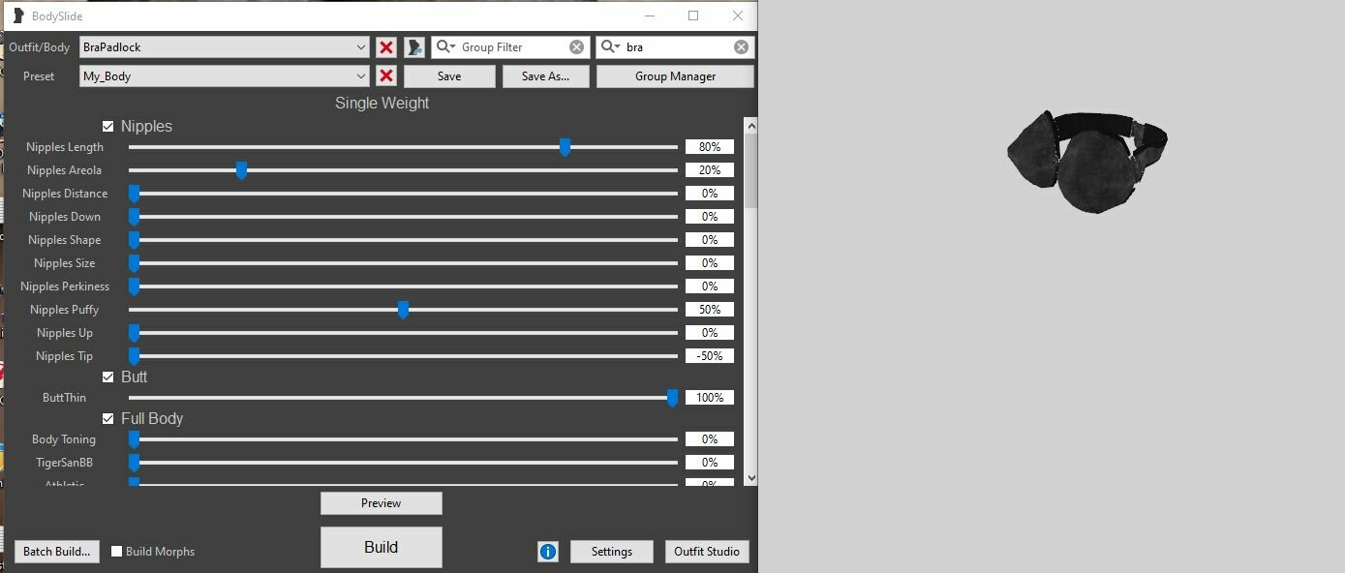Click the Nipples Areola 20% value field

point(710,170)
